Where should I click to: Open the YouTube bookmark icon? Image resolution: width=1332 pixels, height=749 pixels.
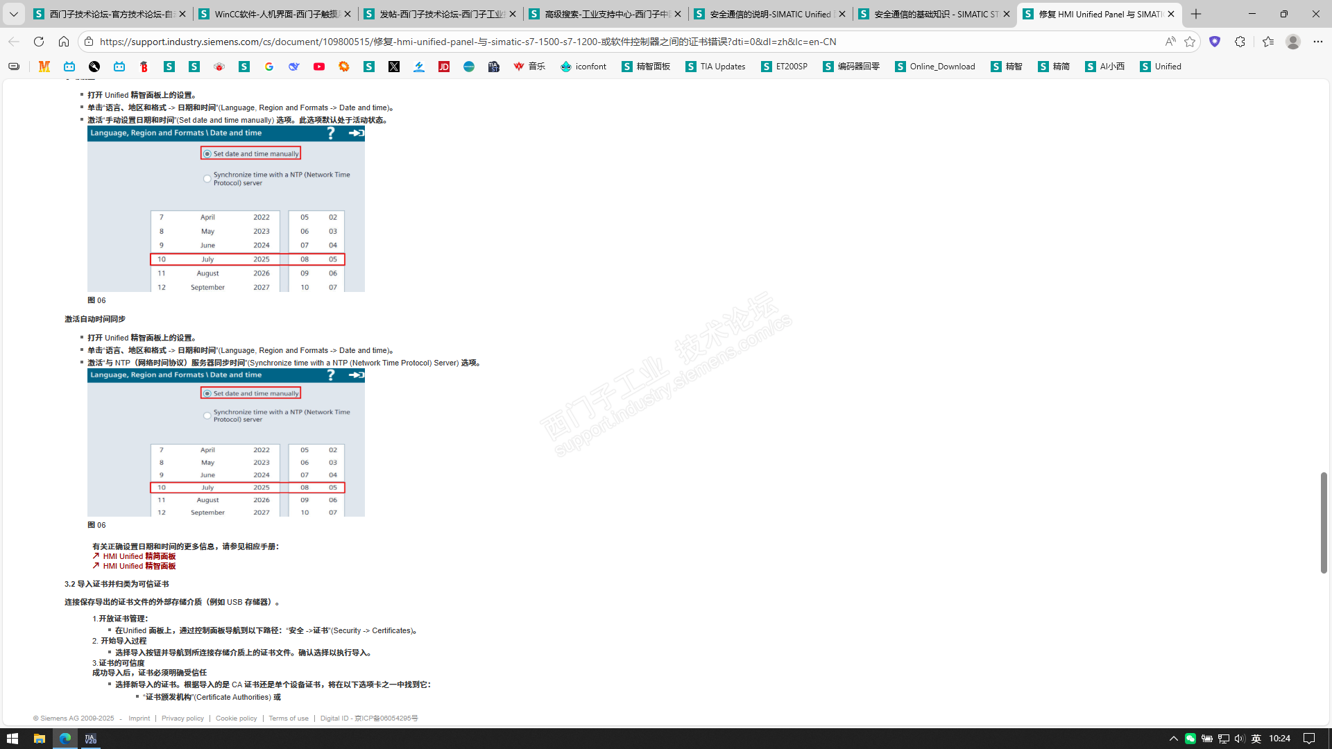pos(319,67)
